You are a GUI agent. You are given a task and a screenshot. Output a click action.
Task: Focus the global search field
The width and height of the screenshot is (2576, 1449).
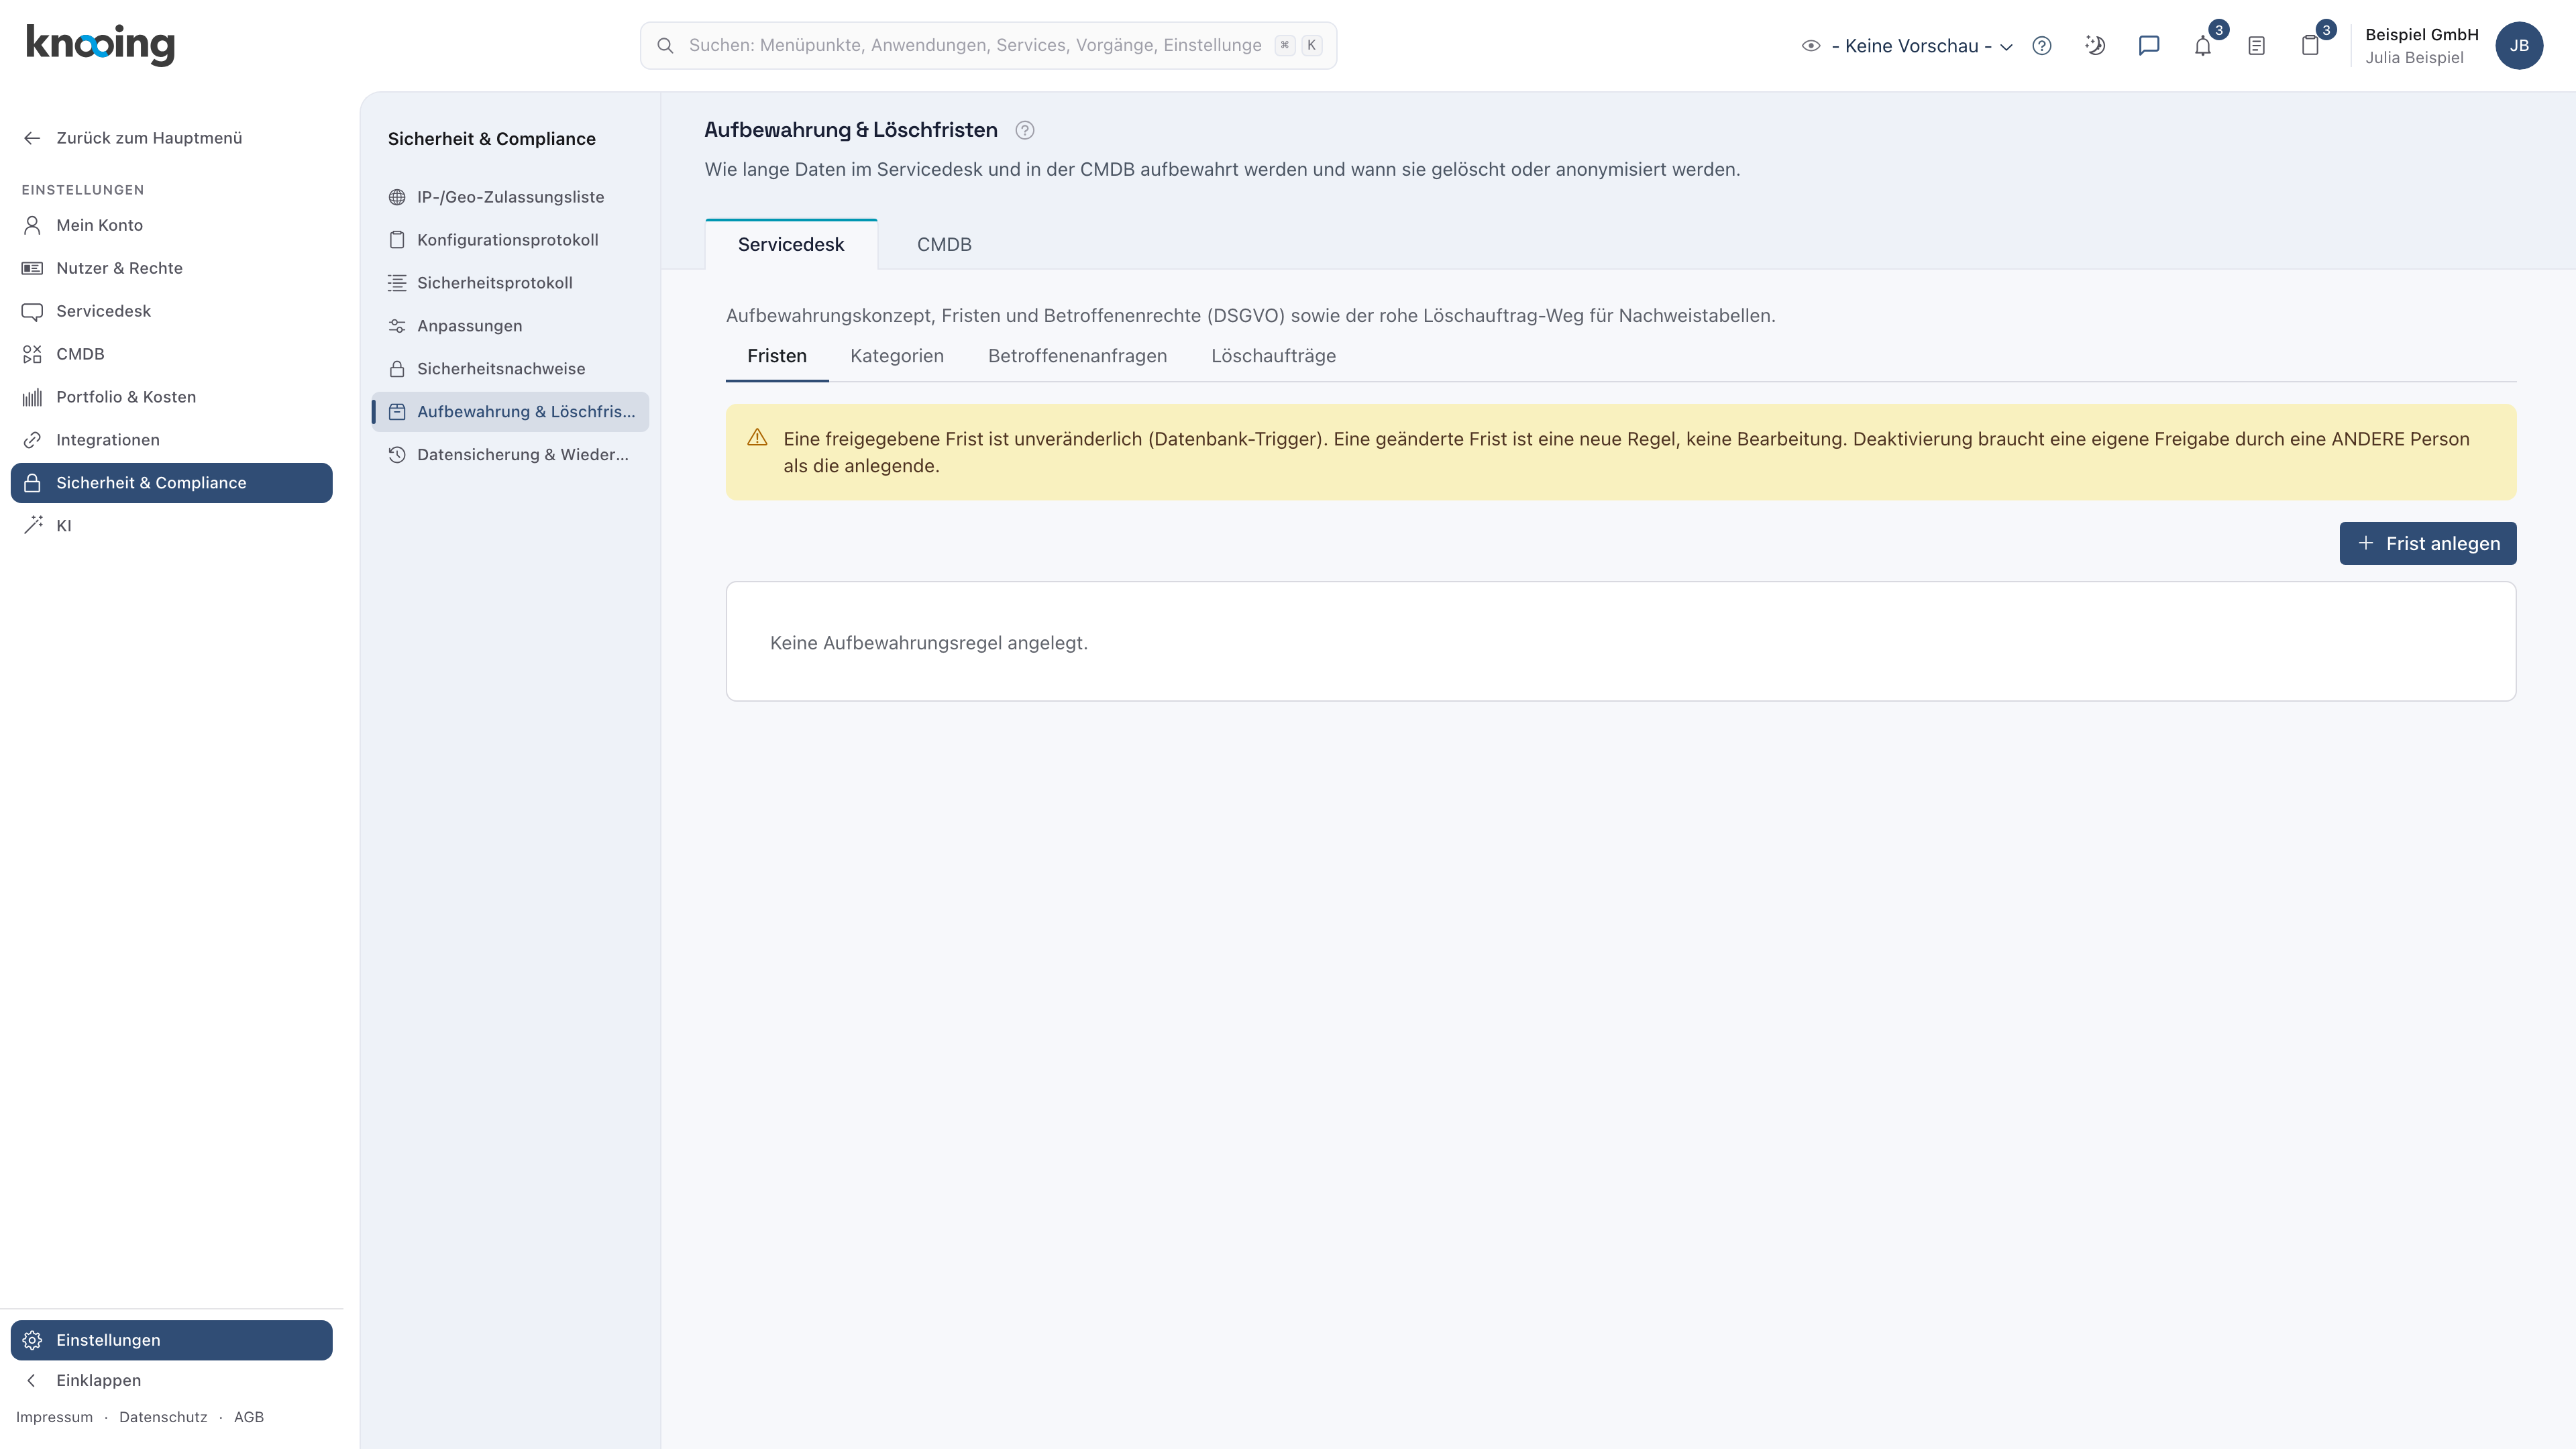click(x=988, y=46)
